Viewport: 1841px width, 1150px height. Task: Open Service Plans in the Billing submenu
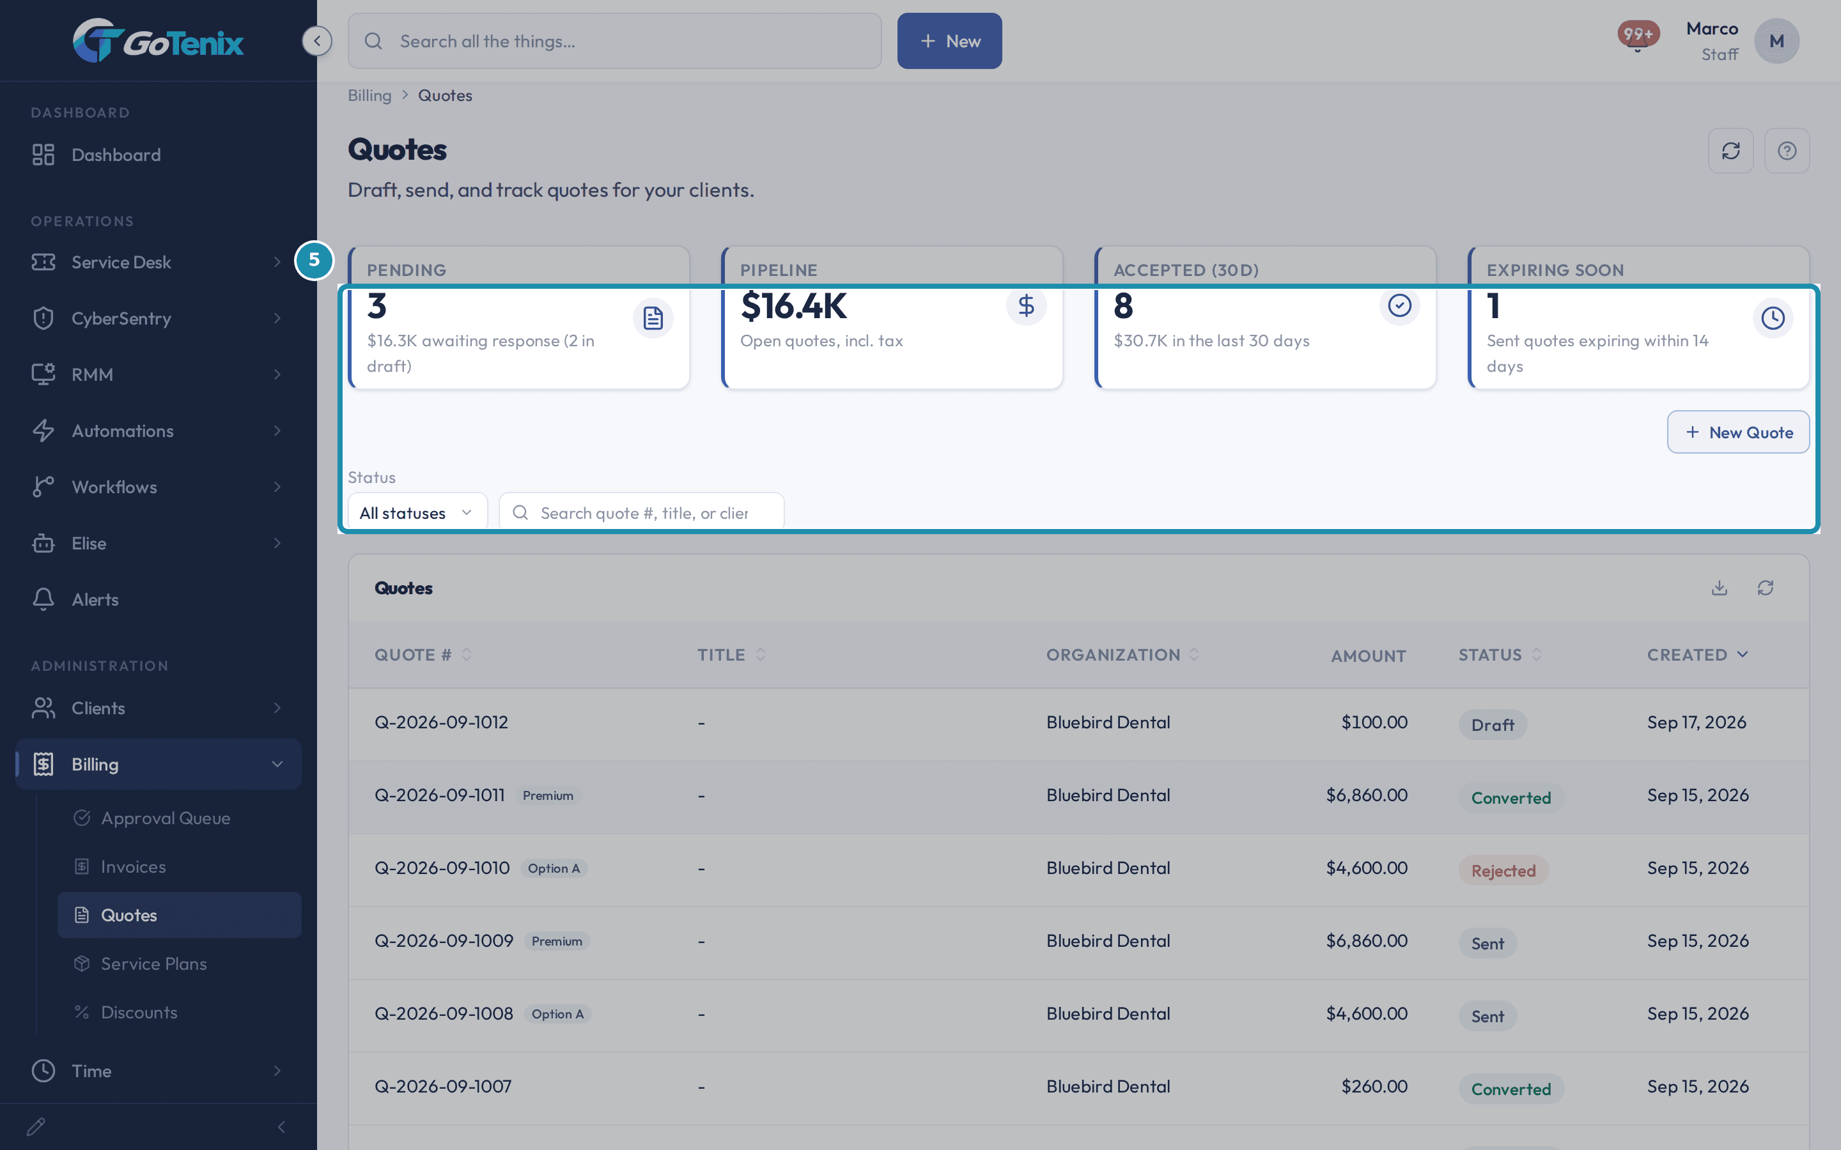[180, 963]
